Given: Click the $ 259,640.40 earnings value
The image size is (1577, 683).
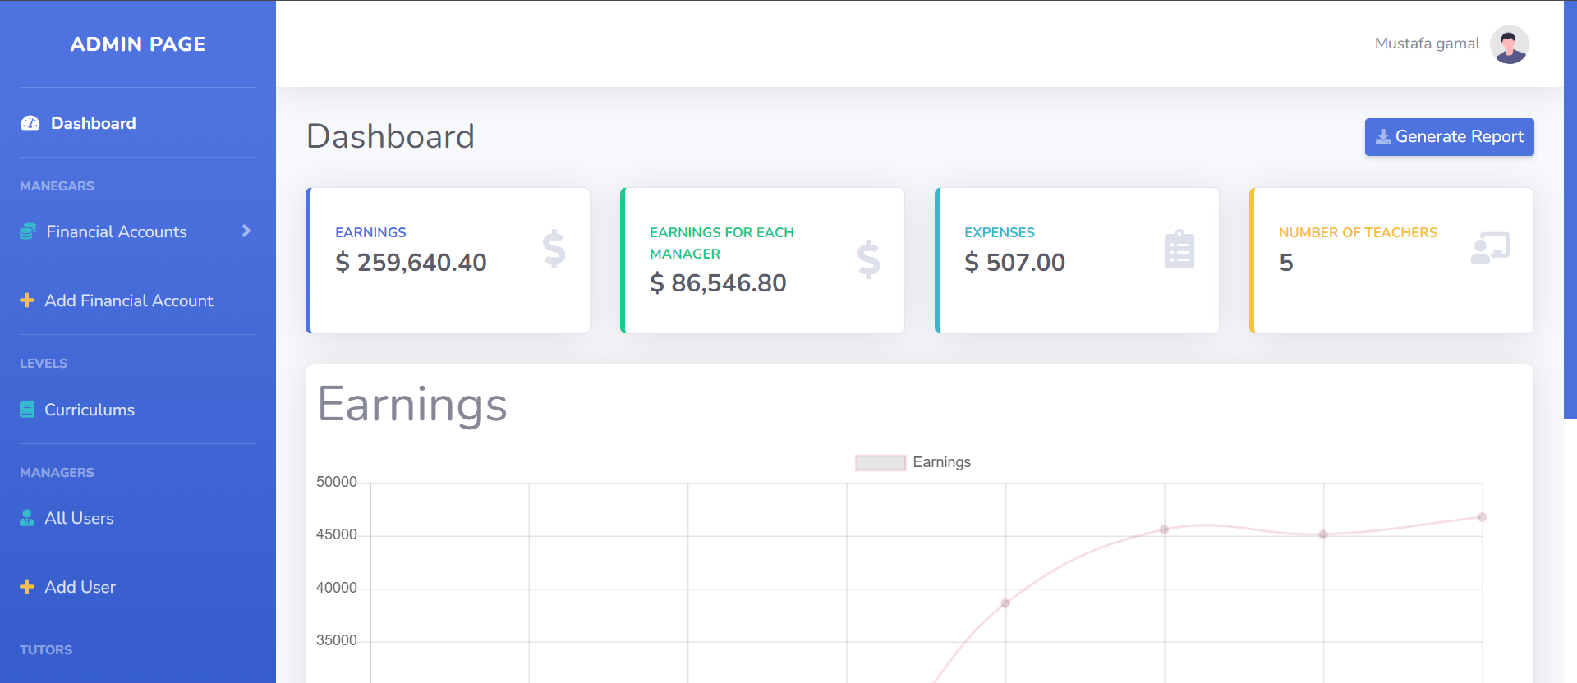Looking at the screenshot, I should [411, 262].
